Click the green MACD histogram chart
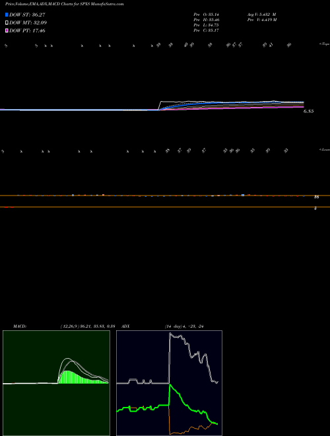Image resolution: width=330 pixels, height=436 pixels. point(56,383)
